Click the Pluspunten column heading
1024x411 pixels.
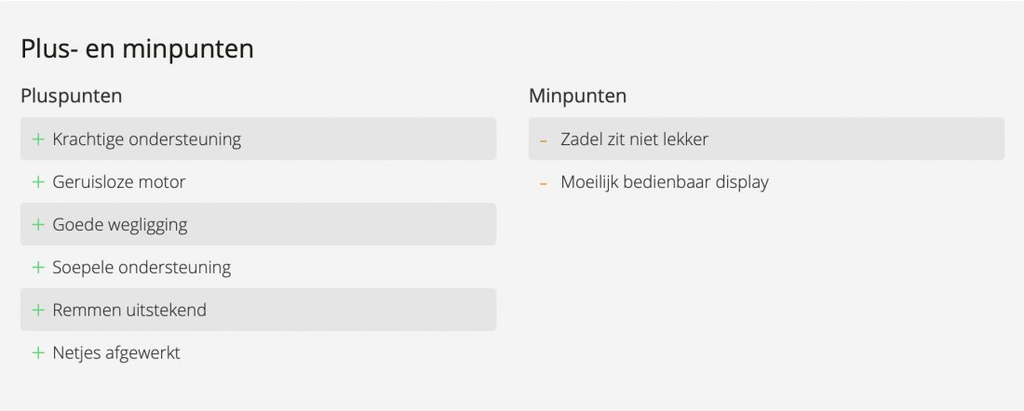(72, 96)
